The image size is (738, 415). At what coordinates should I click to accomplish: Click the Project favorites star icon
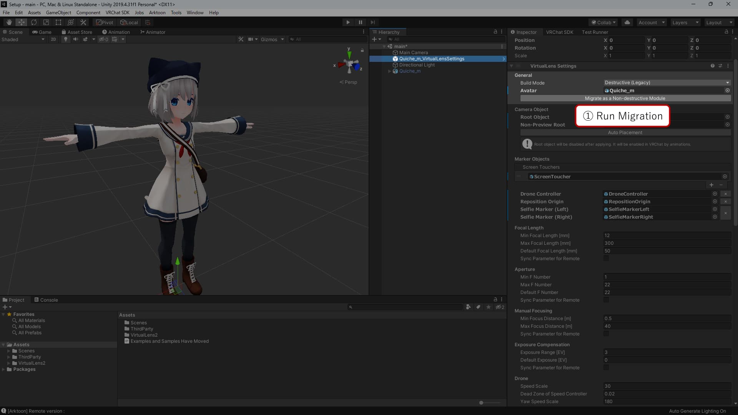click(x=489, y=307)
